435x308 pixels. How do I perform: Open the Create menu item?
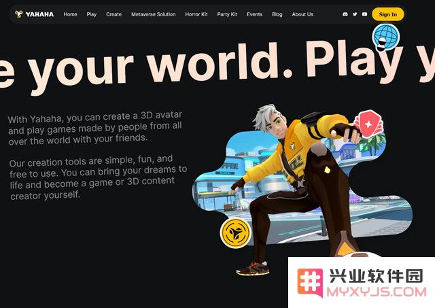coord(114,14)
